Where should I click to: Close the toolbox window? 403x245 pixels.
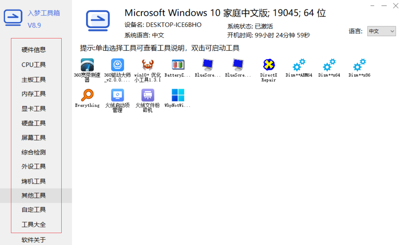coord(395,6)
